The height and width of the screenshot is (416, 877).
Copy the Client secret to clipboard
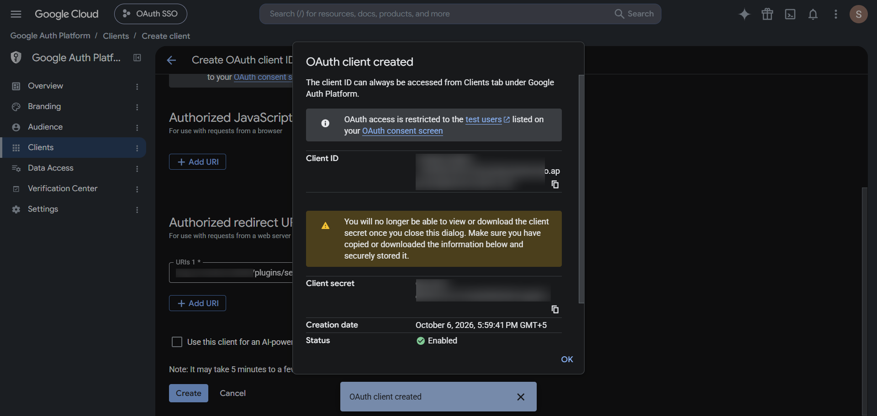555,309
